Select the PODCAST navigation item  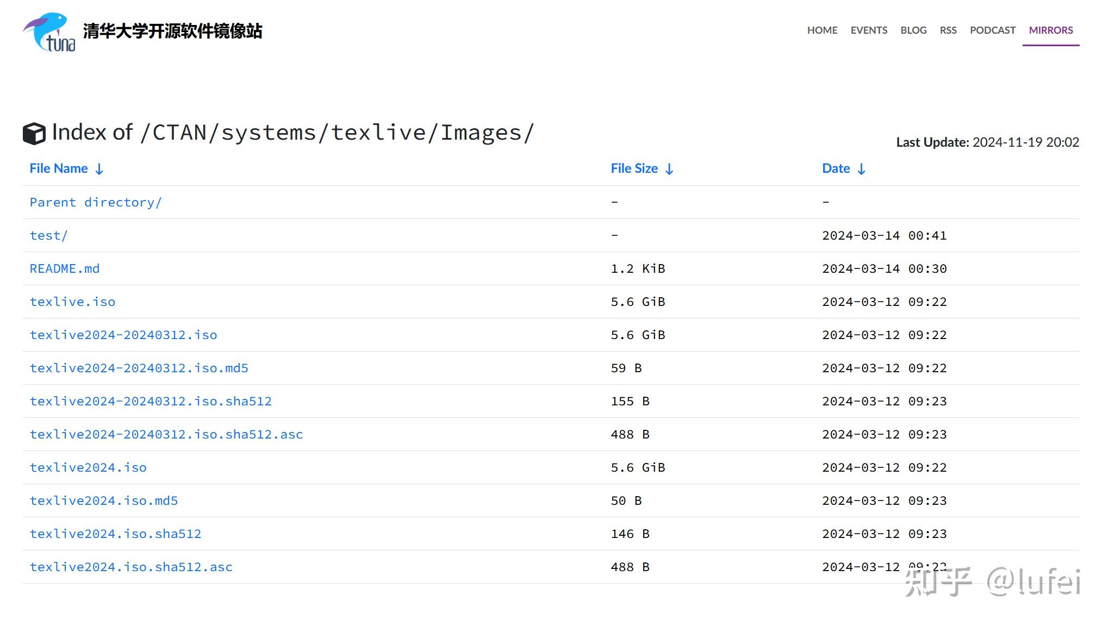[x=993, y=30]
